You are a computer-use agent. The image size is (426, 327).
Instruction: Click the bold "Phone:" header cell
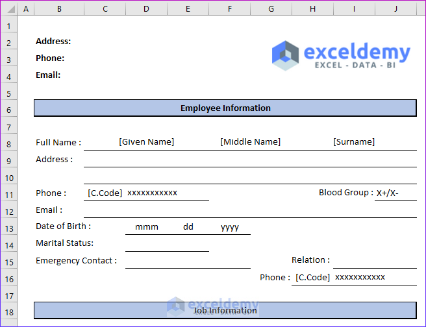point(50,58)
